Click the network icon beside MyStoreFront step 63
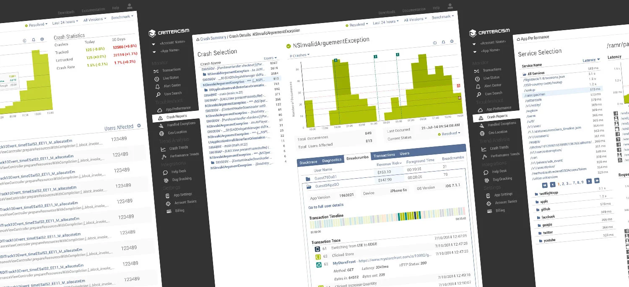The width and height of the screenshot is (629, 287). coord(318,264)
